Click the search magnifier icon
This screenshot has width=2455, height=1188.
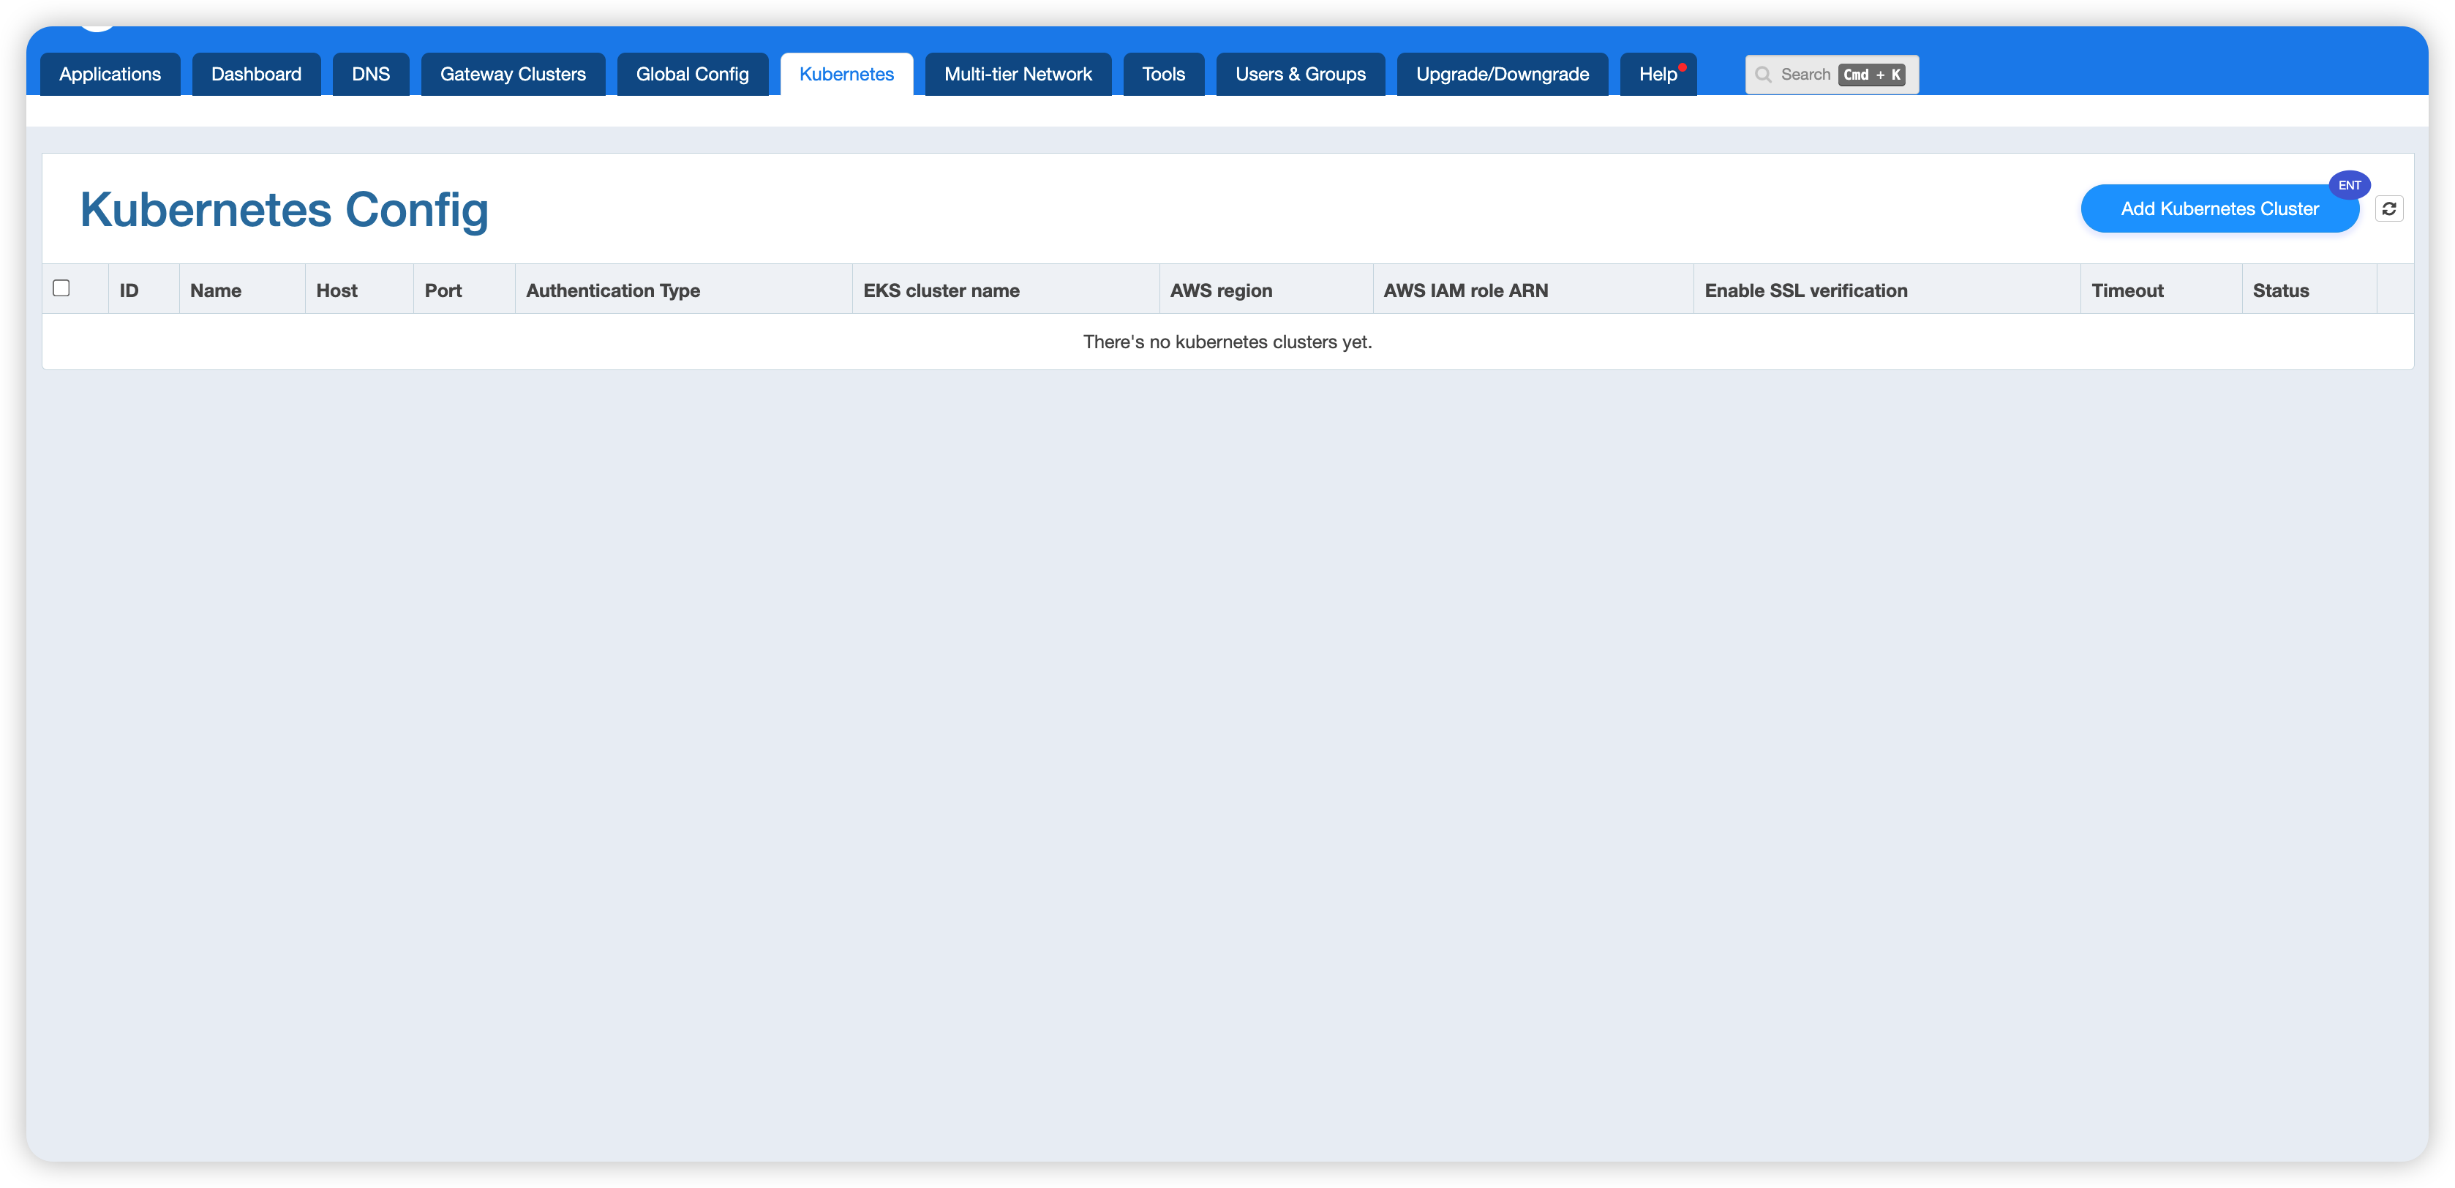(x=1763, y=75)
